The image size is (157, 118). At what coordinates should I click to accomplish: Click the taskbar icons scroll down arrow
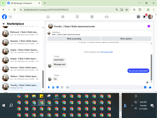tap(120, 116)
